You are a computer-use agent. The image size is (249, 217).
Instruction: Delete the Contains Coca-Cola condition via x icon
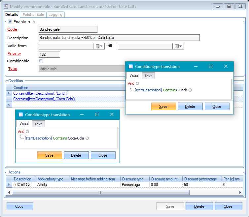click(87, 138)
